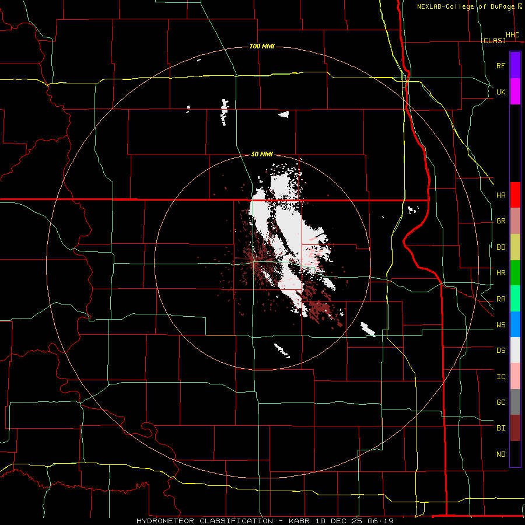Click the RA light green legend swatch
The width and height of the screenshot is (525, 525).
[515, 299]
